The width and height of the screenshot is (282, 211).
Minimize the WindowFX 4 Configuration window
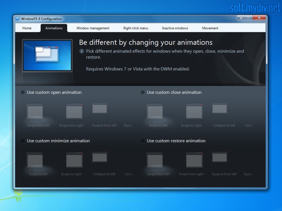[x=241, y=18]
